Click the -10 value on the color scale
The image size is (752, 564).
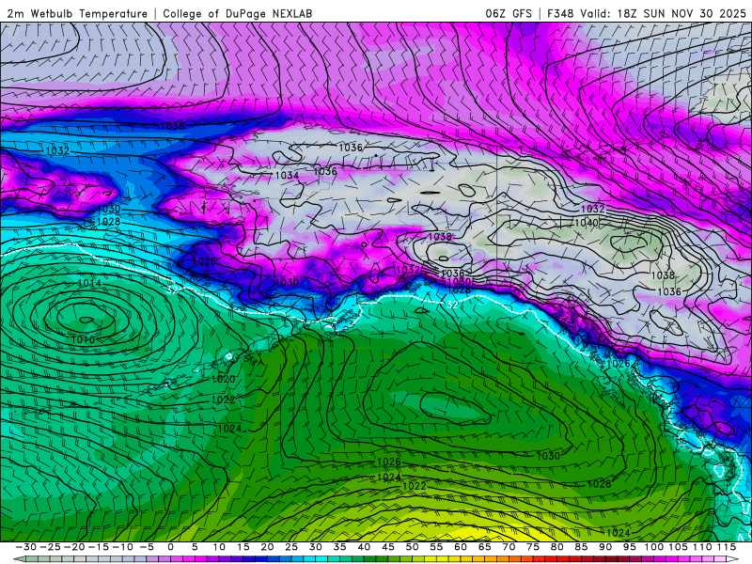[122, 547]
